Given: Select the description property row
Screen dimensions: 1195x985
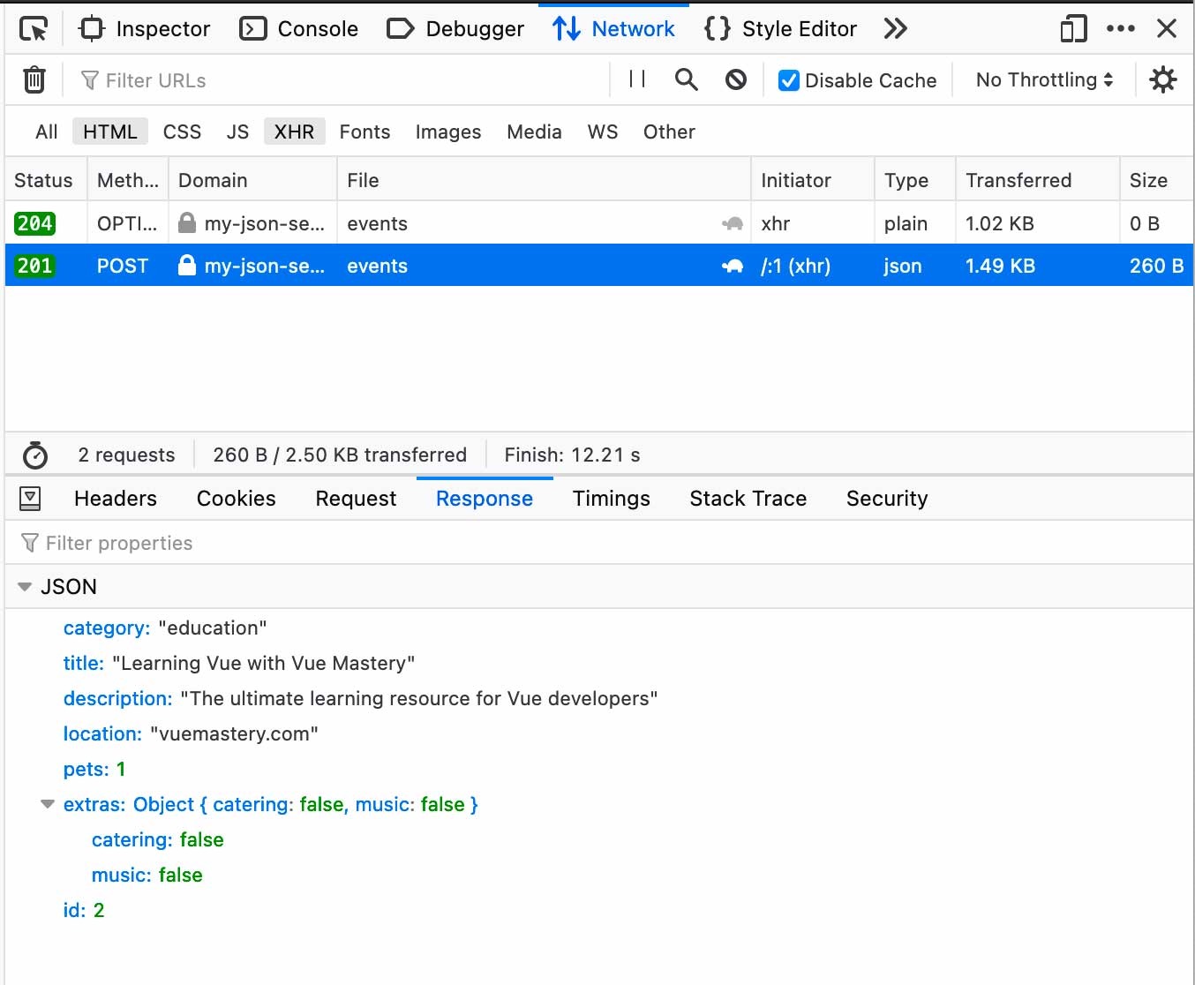Looking at the screenshot, I should click(x=599, y=698).
